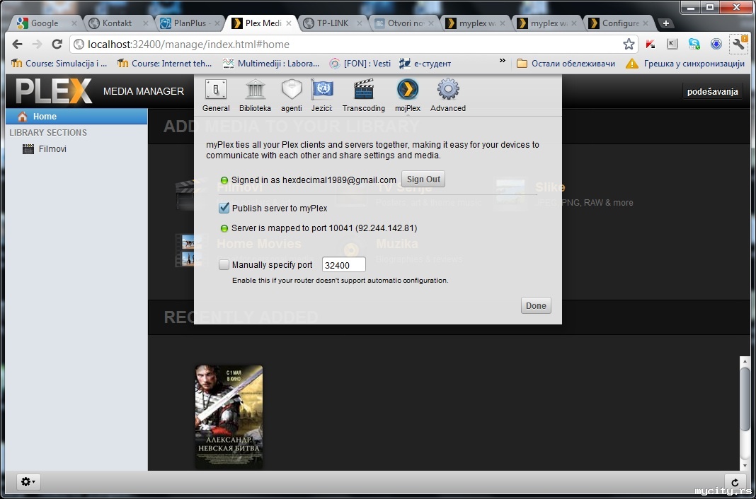Viewport: 756px width, 499px height.
Task: Open the agenti settings pane
Action: (x=291, y=95)
